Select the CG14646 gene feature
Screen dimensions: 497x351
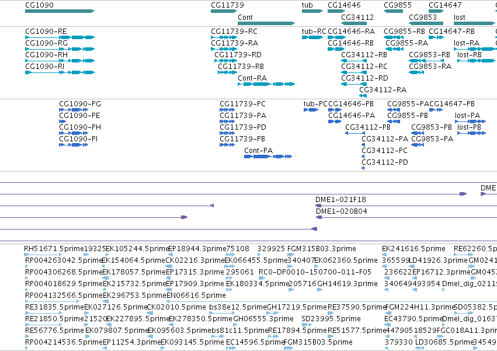(x=336, y=11)
